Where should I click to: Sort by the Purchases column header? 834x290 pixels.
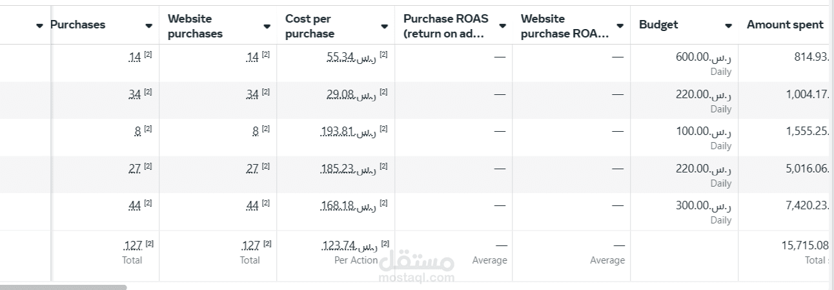point(78,25)
